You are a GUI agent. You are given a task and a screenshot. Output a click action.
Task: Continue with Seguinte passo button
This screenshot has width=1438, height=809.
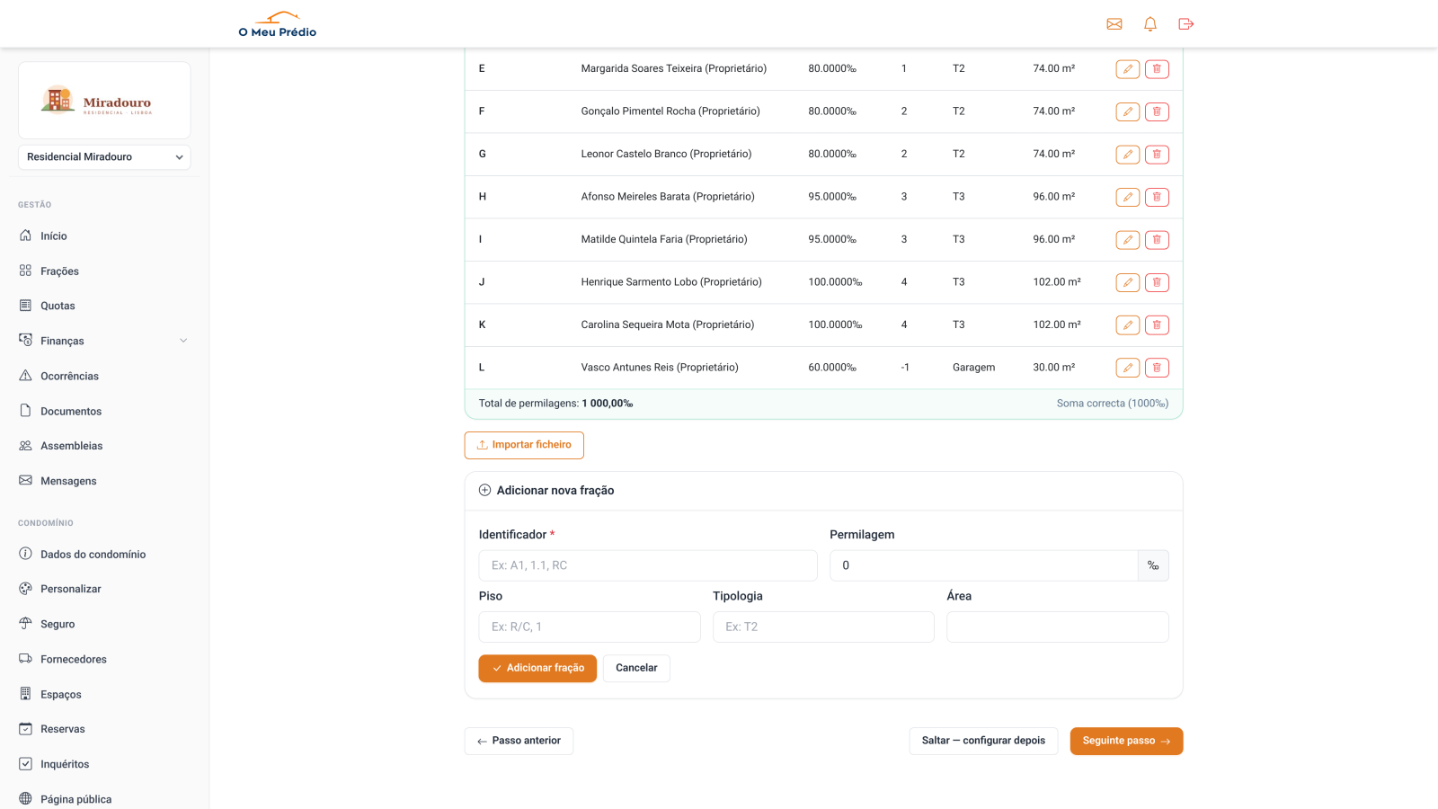pyautogui.click(x=1126, y=741)
